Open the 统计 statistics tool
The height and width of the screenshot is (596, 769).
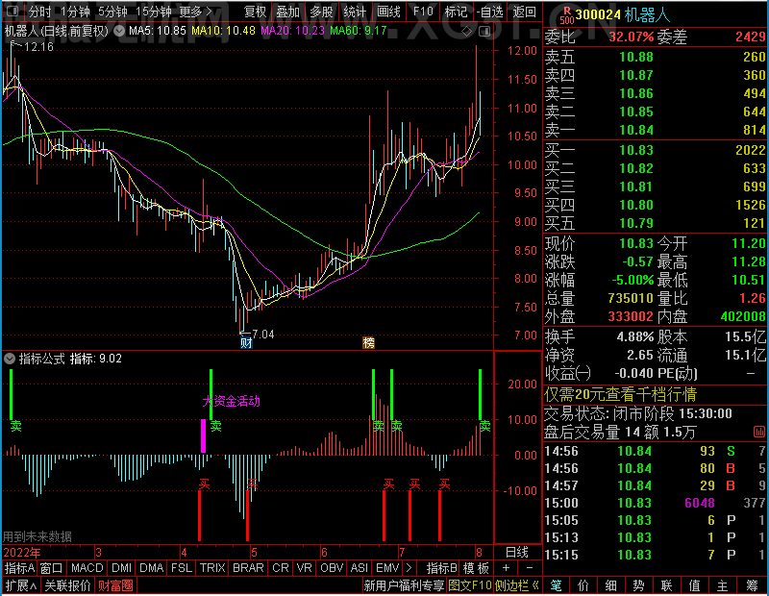355,12
